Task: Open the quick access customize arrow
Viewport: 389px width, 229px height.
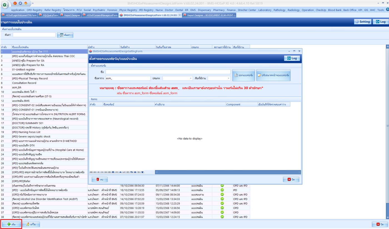Action: [33, 3]
